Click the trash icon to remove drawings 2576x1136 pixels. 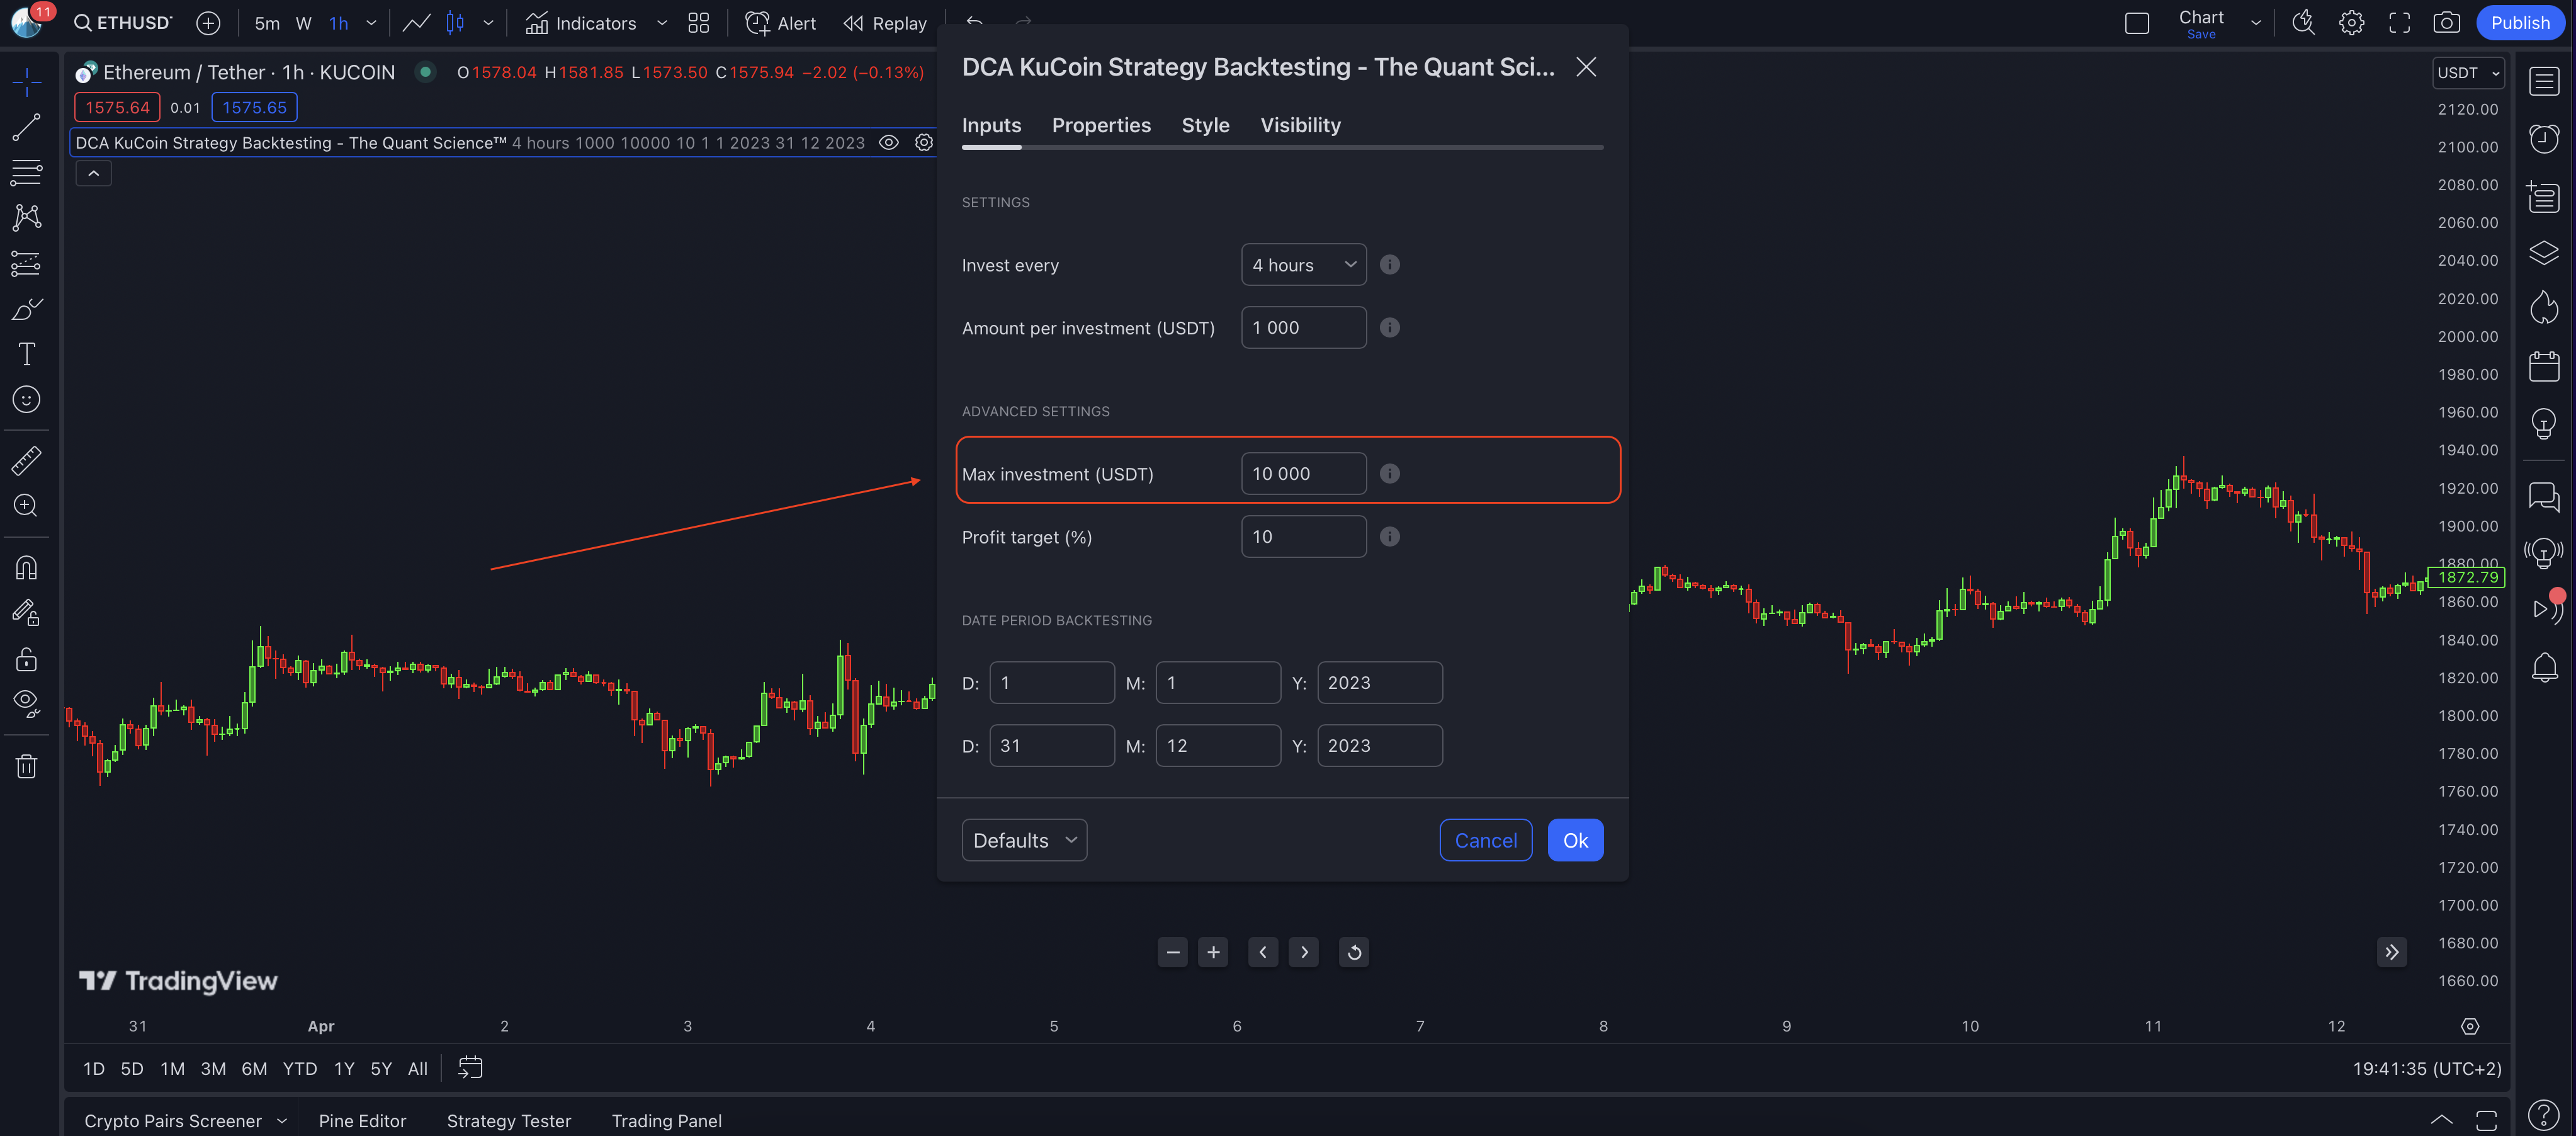click(26, 766)
